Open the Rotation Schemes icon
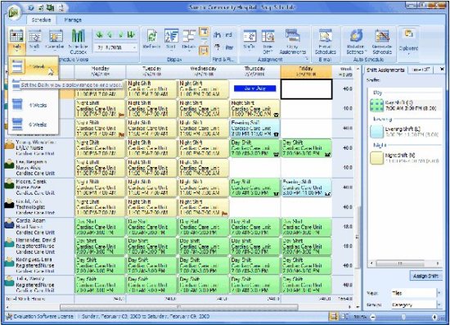Screen dimensions: 450x325 357,42
